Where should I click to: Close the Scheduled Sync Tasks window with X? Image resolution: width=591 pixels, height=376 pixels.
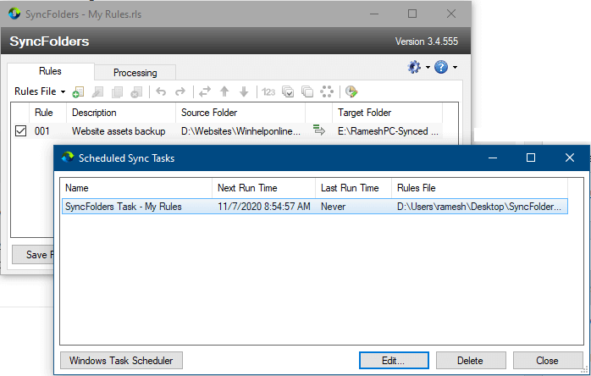570,158
